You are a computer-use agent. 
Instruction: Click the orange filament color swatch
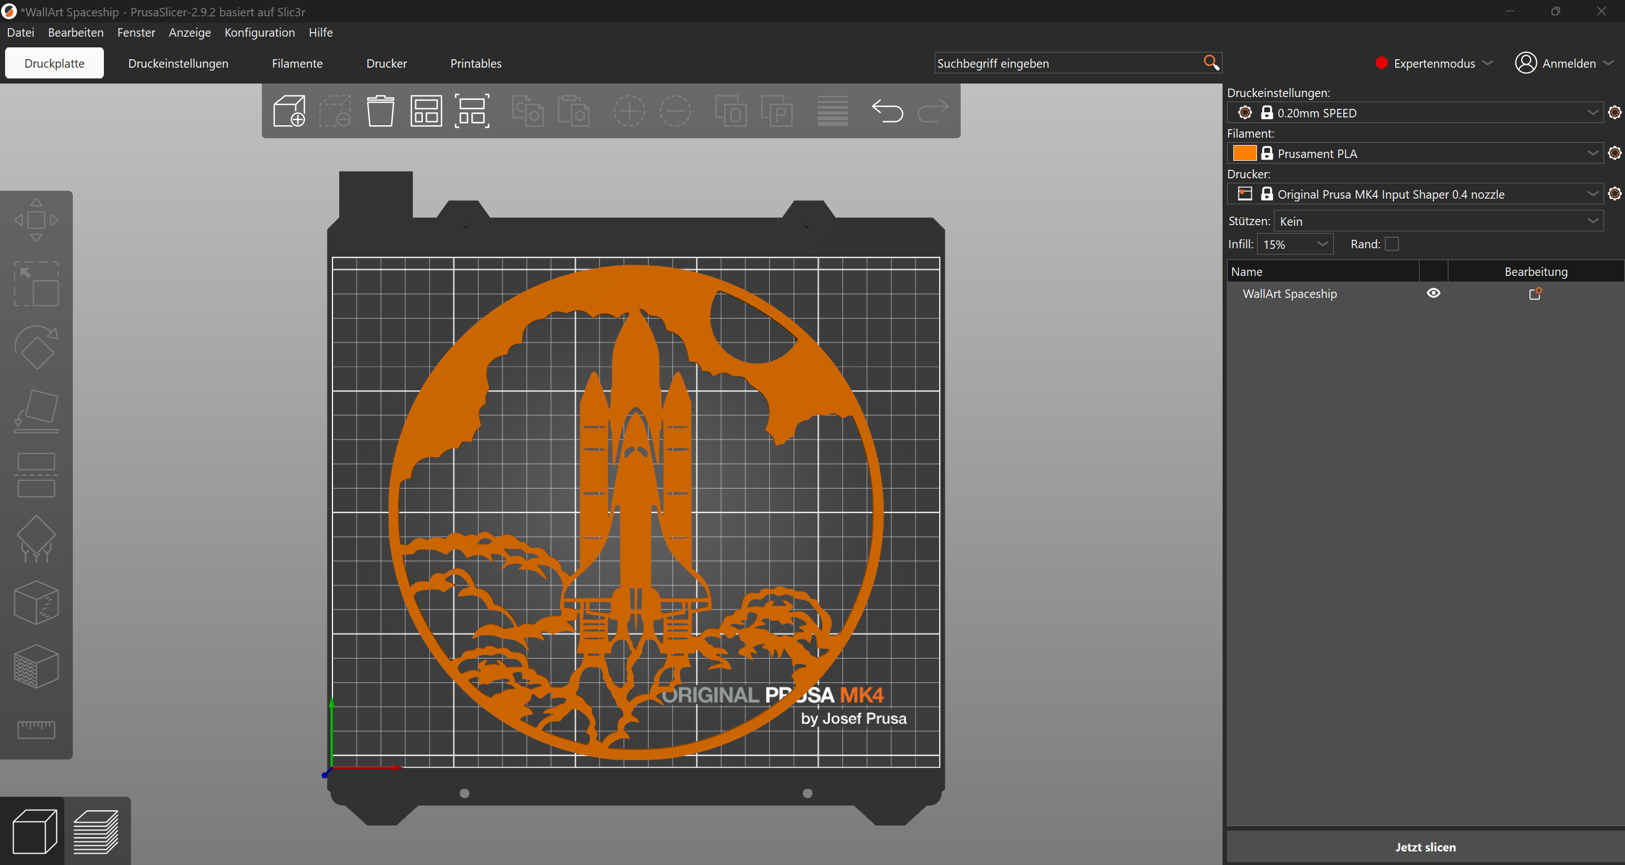click(1245, 153)
